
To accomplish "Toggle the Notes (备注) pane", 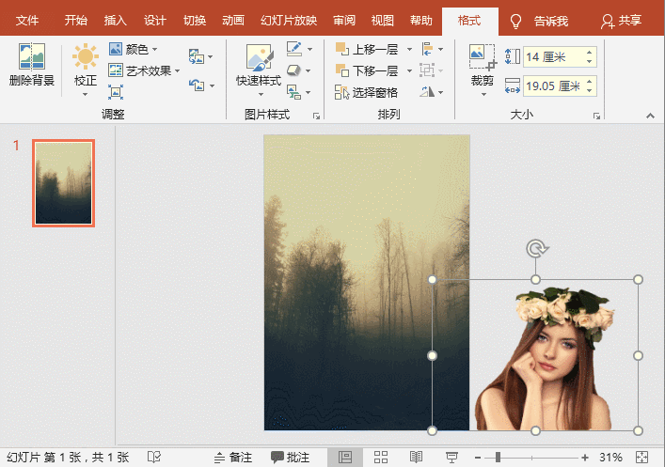I will [232, 457].
